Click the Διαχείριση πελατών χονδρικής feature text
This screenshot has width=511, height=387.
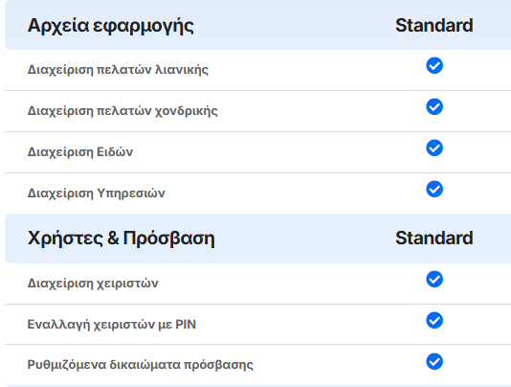(122, 110)
